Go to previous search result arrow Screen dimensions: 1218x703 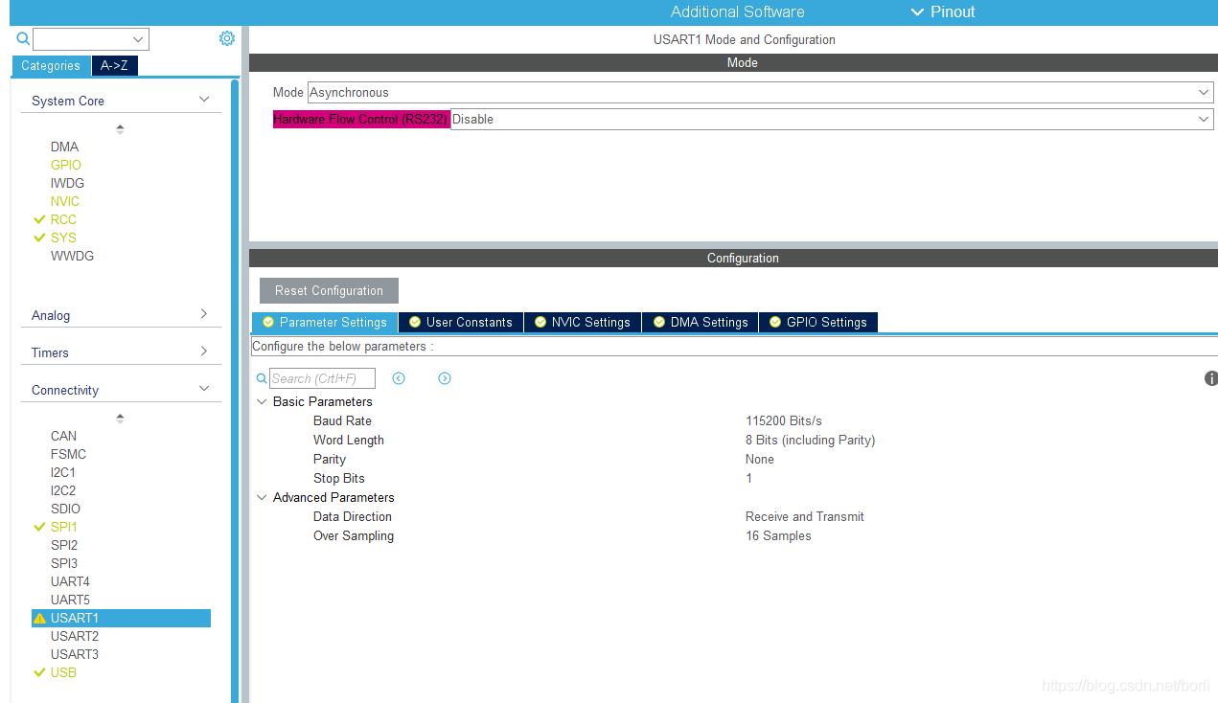399,378
